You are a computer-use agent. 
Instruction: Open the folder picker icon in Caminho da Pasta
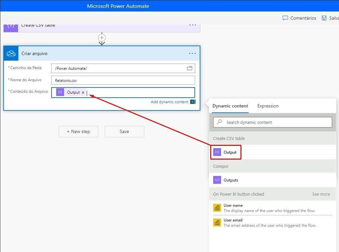pos(189,68)
